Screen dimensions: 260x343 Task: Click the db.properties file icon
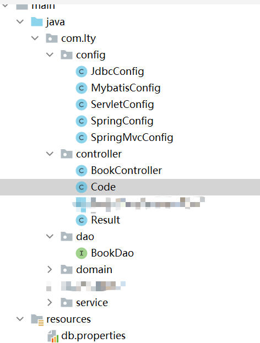tap(53, 336)
